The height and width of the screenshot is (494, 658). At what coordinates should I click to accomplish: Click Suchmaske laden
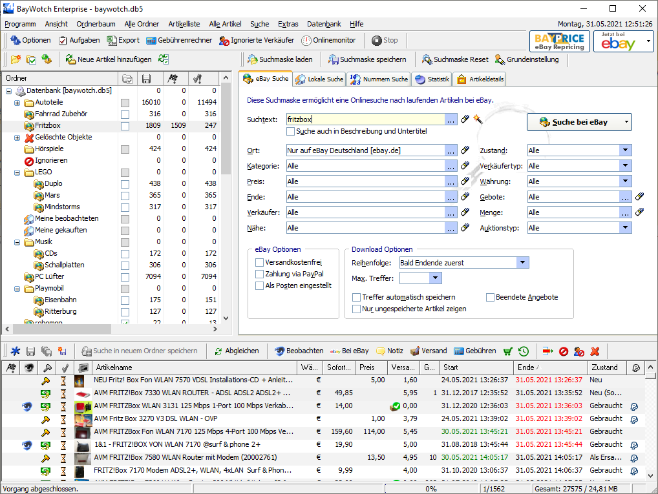tap(280, 59)
